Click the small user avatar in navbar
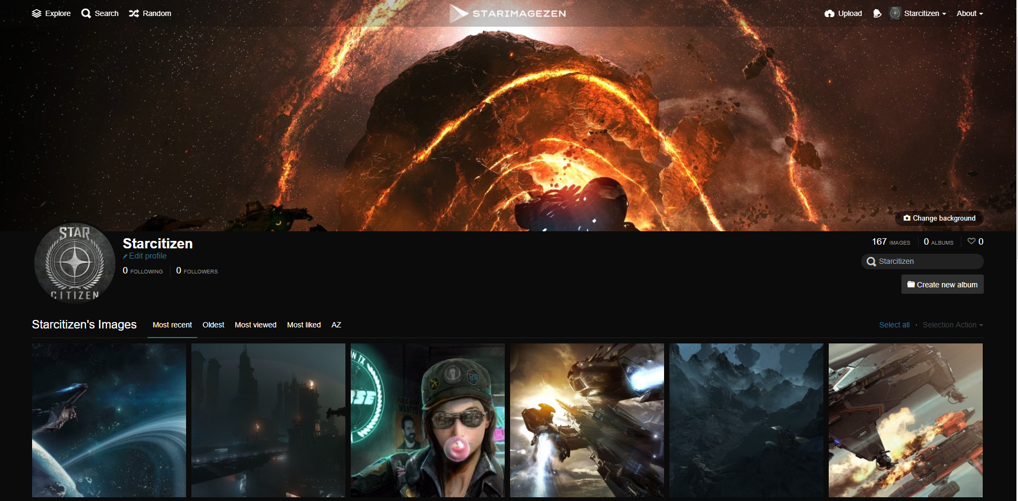Image resolution: width=1018 pixels, height=501 pixels. click(895, 13)
